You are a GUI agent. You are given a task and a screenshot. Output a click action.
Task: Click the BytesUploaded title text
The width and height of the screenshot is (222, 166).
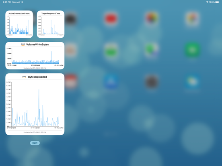coord(37,77)
